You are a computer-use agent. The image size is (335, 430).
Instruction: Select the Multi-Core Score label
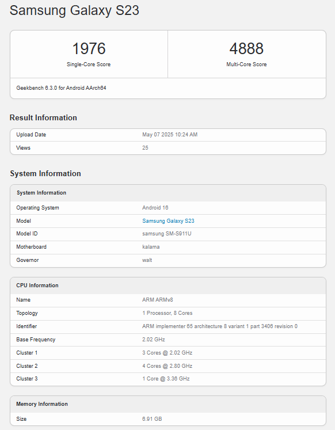click(246, 64)
